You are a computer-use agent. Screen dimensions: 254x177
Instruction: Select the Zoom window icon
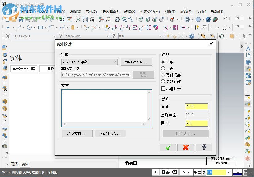pyautogui.click(x=78, y=19)
